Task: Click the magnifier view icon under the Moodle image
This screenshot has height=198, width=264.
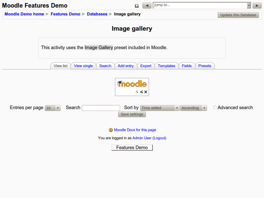Action: click(137, 92)
